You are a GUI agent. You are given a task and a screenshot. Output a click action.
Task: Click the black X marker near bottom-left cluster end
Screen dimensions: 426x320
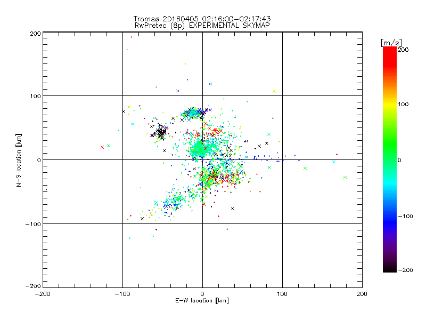(142, 219)
